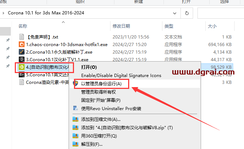Click the text document icon of 【免责声明】.txt

click(x=22, y=37)
